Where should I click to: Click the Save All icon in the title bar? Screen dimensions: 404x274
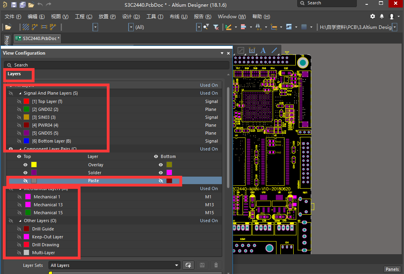tap(22, 5)
